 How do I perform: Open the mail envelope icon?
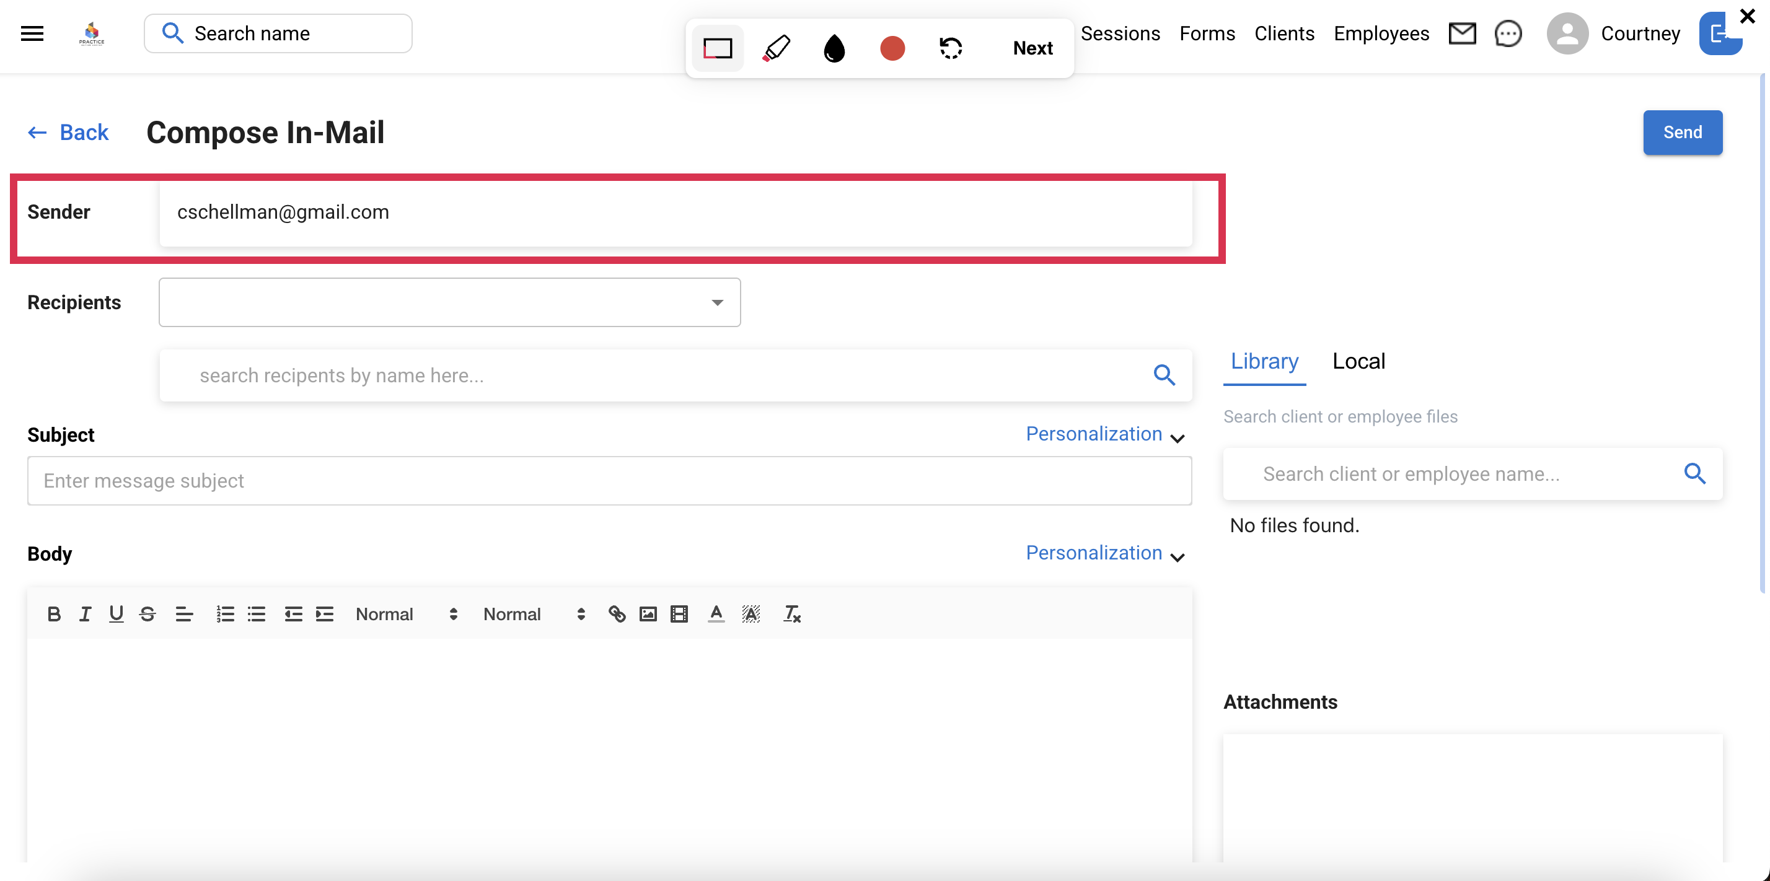(1461, 33)
